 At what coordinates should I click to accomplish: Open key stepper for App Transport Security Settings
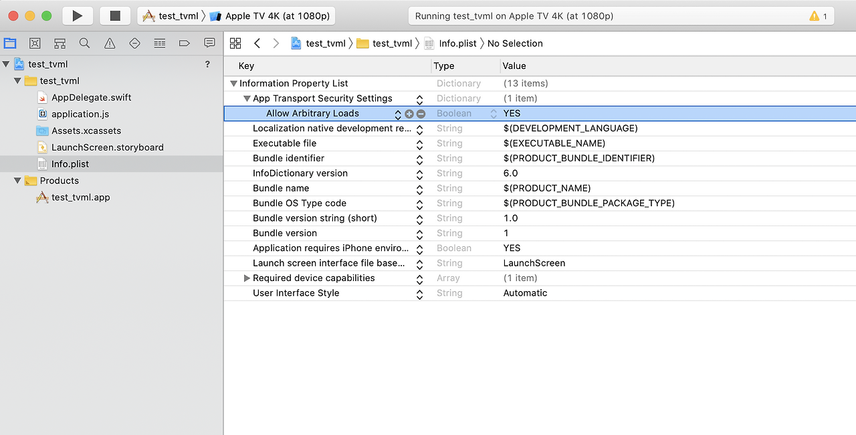coord(420,100)
